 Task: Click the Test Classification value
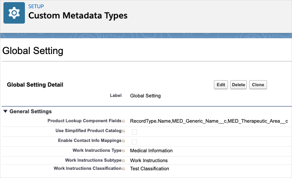click(x=149, y=169)
